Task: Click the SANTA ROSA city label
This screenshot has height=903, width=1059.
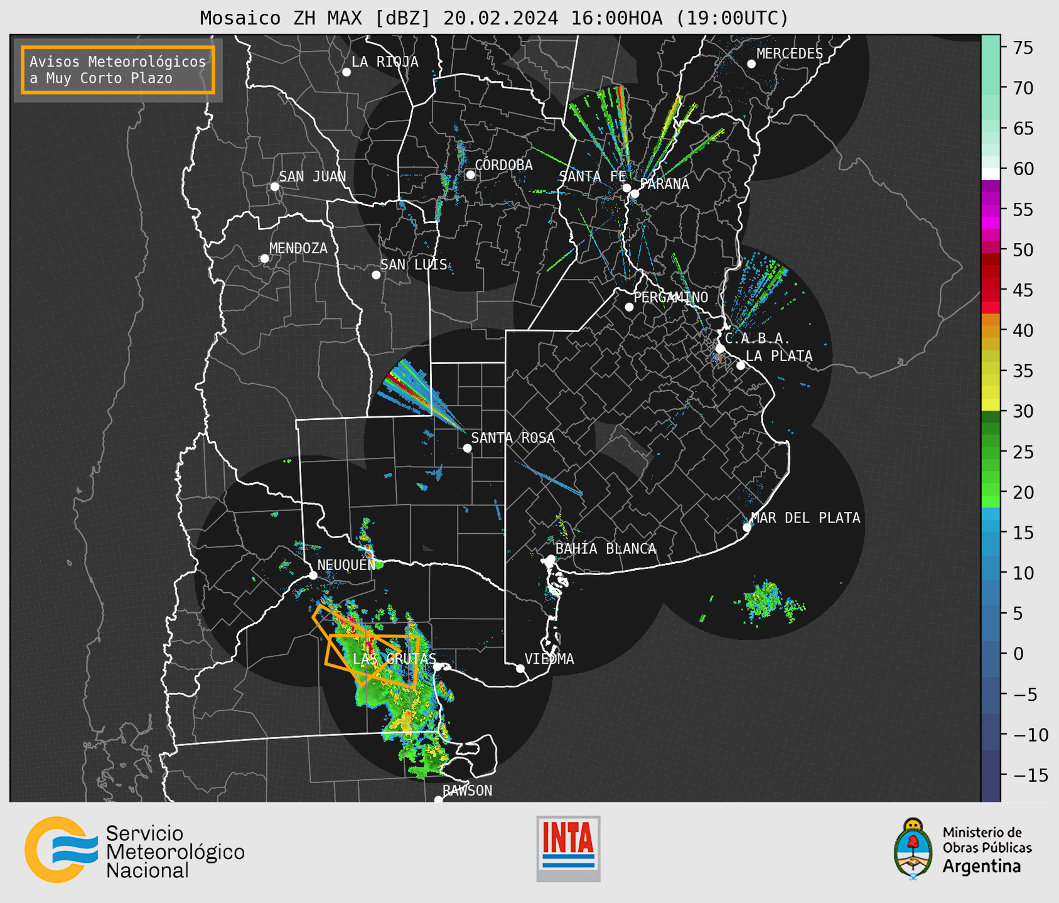Action: 513,438
